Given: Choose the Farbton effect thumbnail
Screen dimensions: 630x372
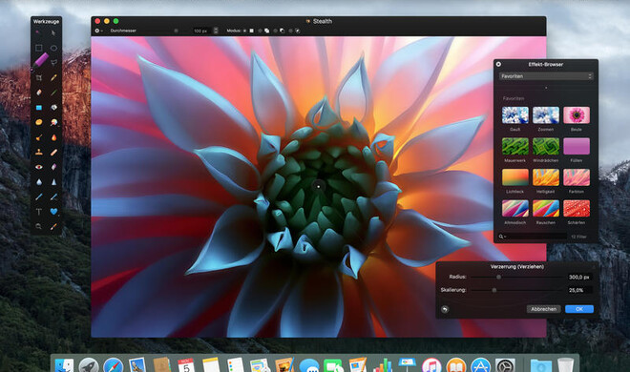Looking at the screenshot, I should pyautogui.click(x=577, y=177).
